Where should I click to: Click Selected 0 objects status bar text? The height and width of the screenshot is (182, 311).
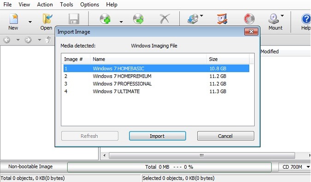pyautogui.click(x=178, y=178)
